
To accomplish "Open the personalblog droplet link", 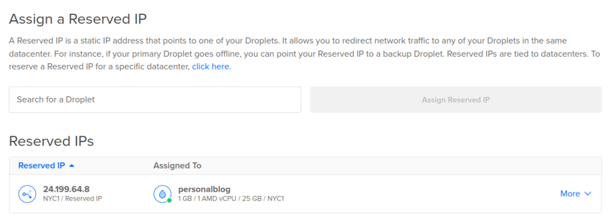I will click(204, 189).
